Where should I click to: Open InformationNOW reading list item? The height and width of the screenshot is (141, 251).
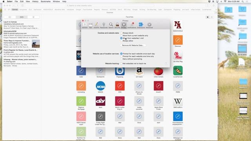point(22,34)
